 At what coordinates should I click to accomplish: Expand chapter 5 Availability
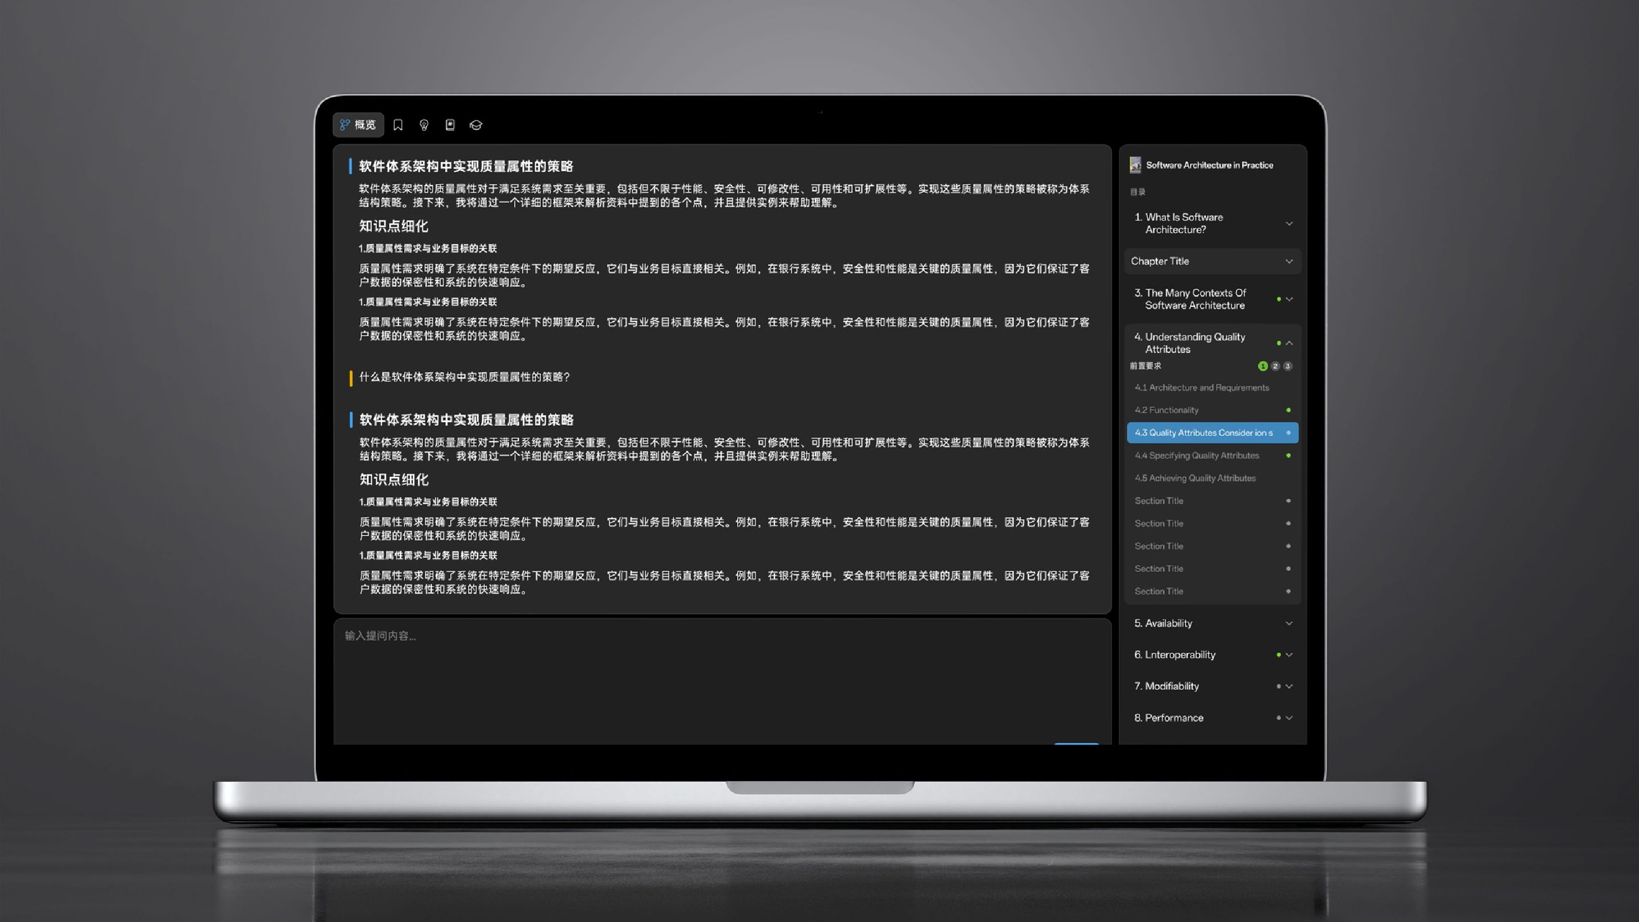coord(1288,623)
